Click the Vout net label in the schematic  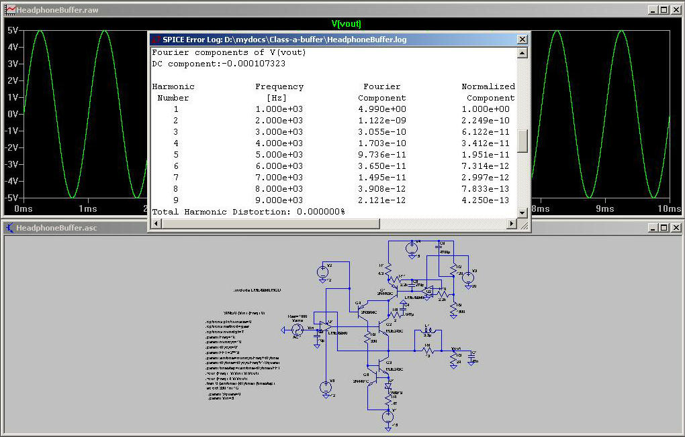tap(456, 349)
